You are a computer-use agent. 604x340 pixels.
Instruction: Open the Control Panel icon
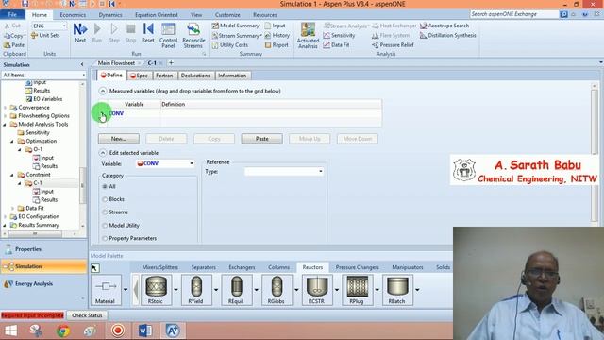click(x=168, y=35)
